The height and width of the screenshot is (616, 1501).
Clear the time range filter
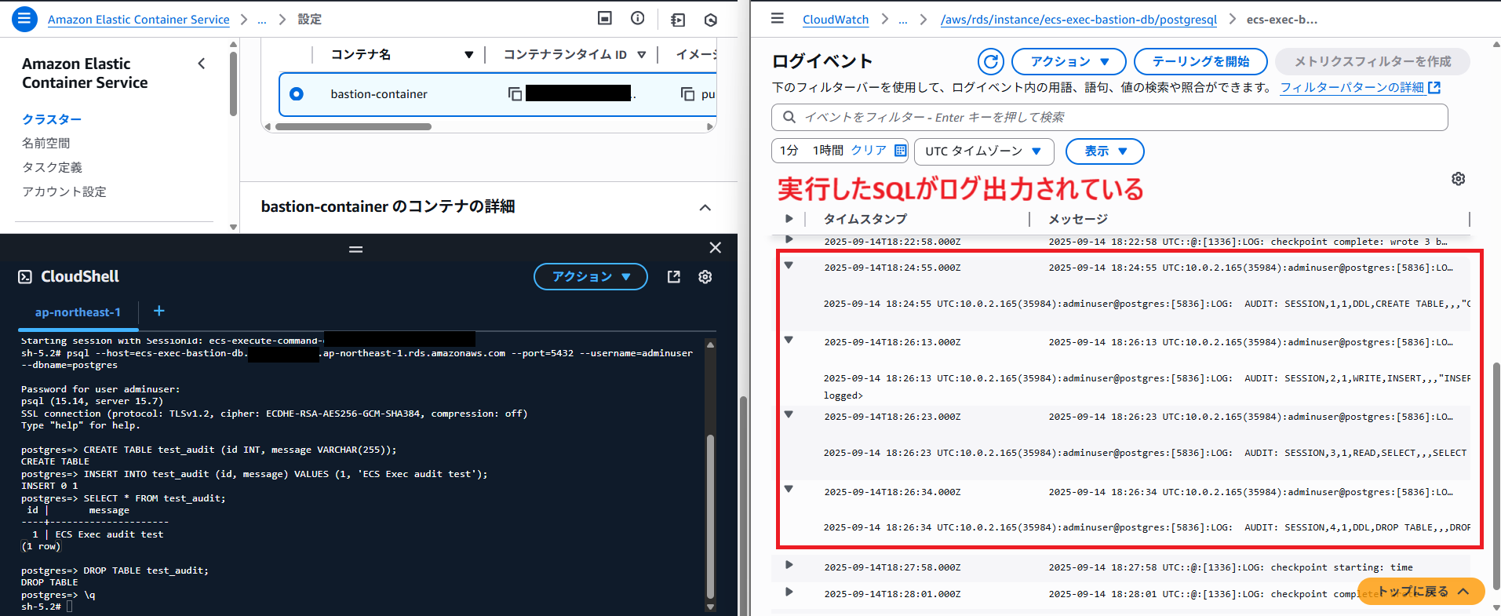pyautogui.click(x=869, y=150)
